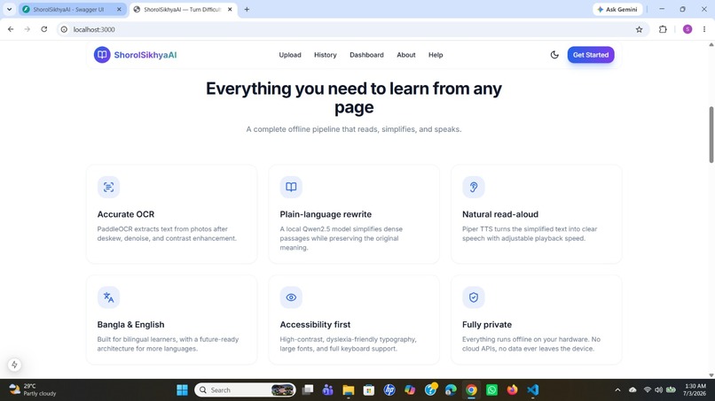Open WhatsApp from the taskbar
The image size is (715, 401).
tap(491, 390)
